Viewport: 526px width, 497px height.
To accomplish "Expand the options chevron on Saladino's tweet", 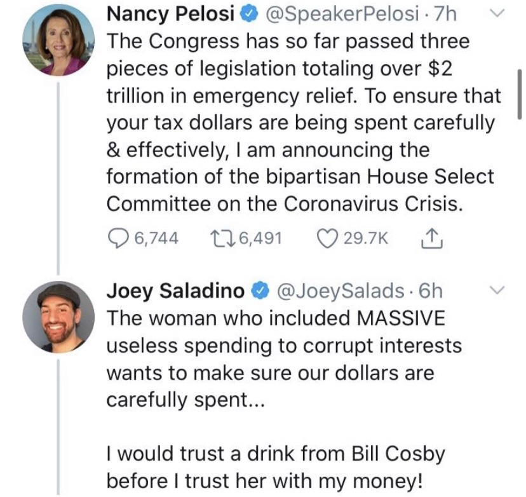I will 499,290.
